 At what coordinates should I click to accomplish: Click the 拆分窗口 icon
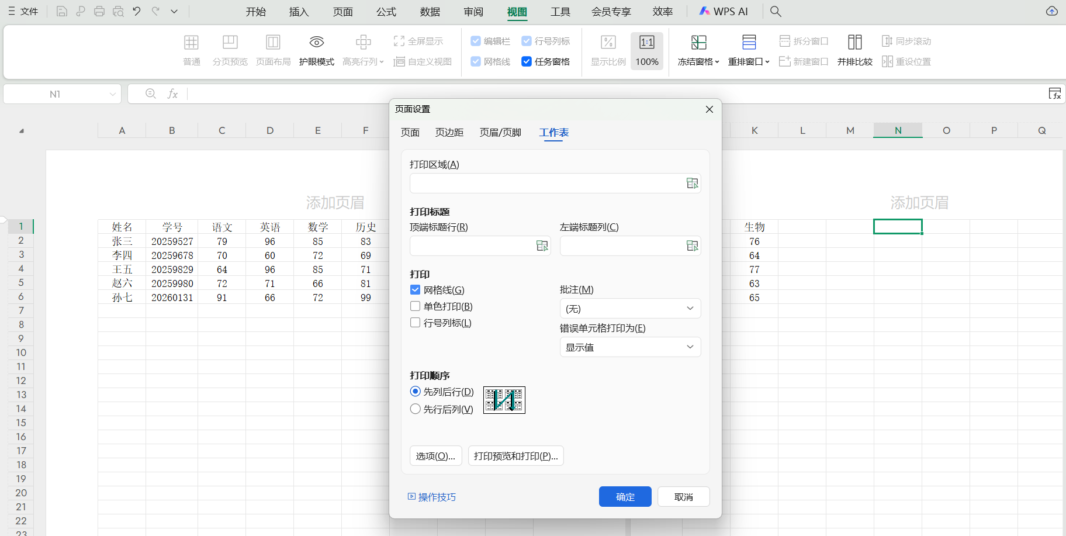point(804,40)
